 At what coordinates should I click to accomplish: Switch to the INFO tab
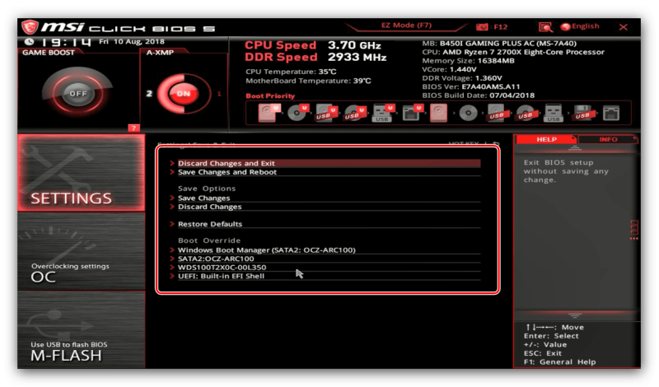[x=608, y=139]
